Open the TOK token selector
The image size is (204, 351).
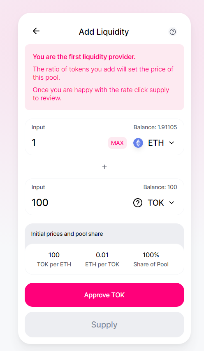pyautogui.click(x=154, y=203)
